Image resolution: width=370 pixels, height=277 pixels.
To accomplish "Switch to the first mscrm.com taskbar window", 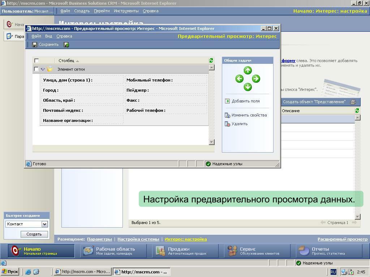I will click(83, 272).
